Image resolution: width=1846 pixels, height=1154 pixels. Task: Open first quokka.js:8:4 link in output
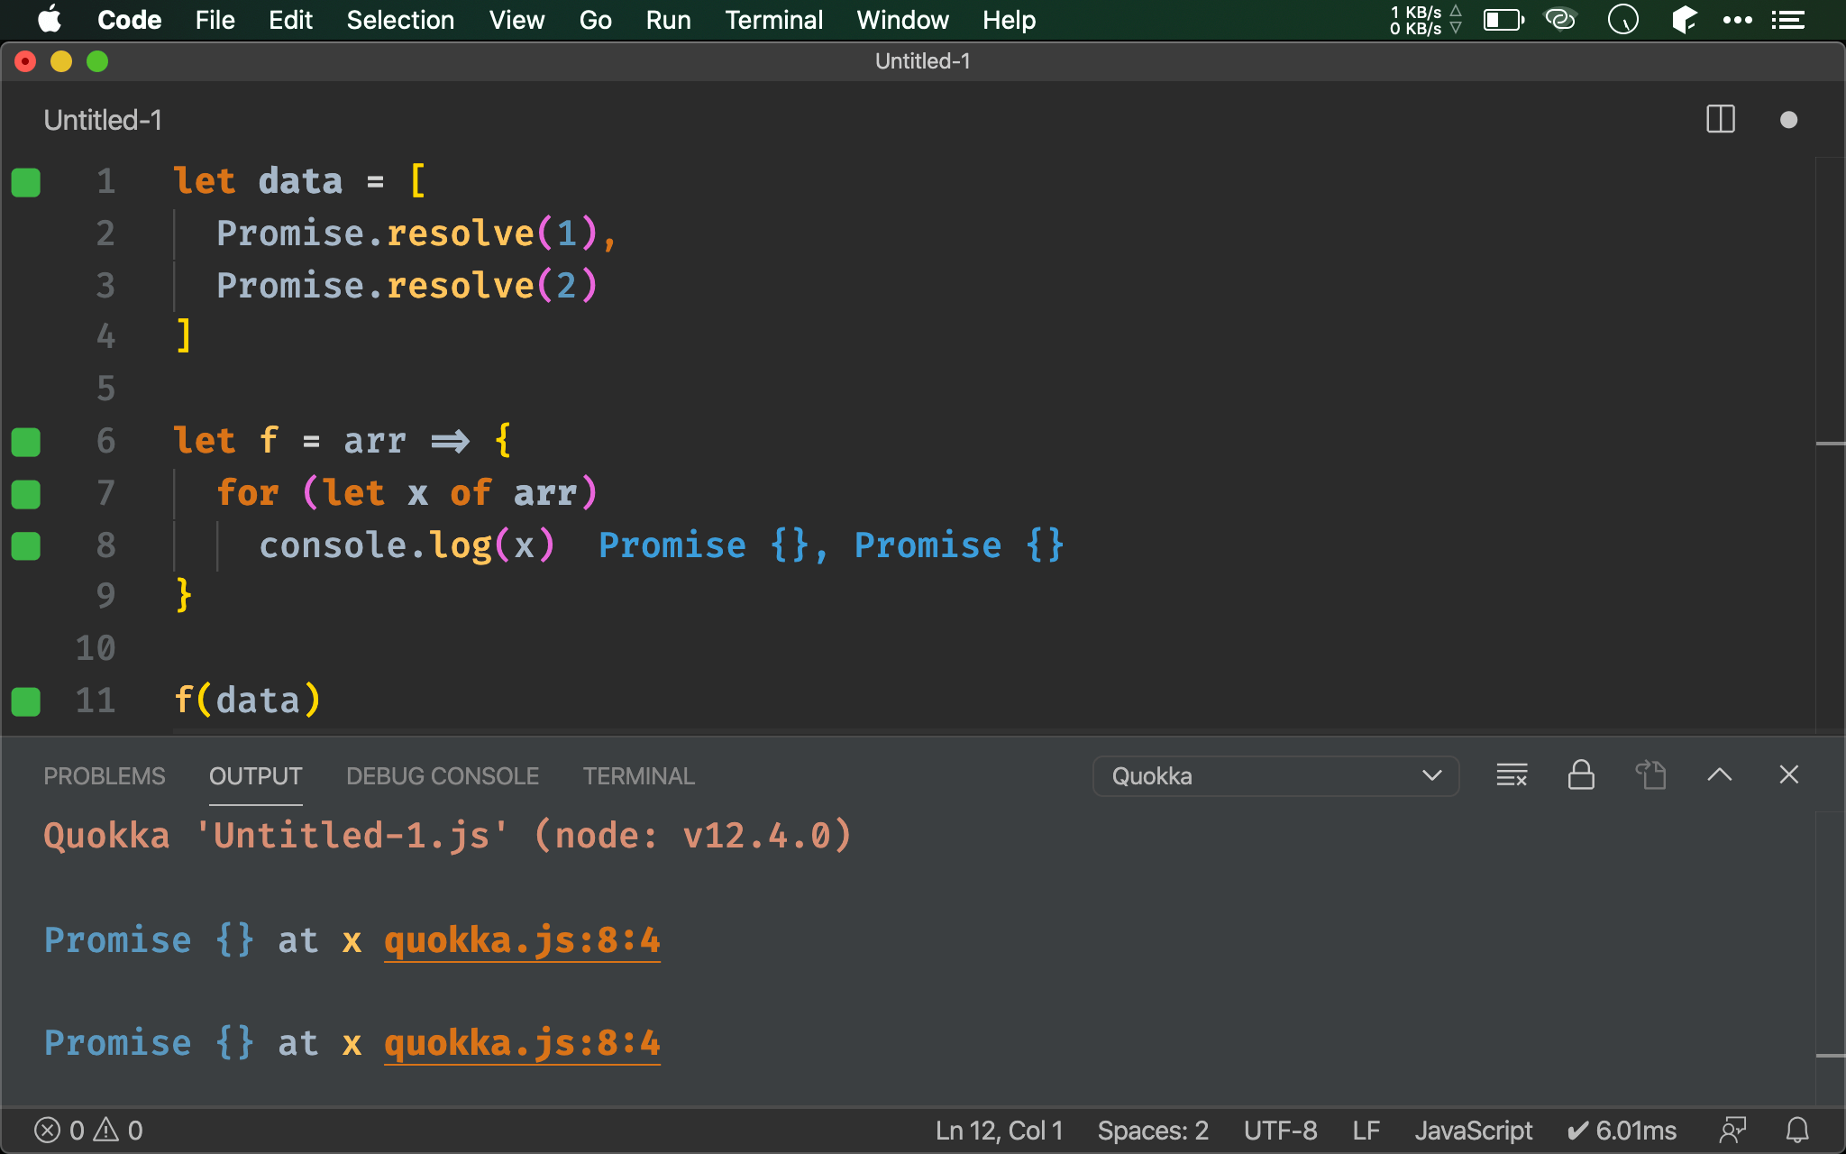coord(522,940)
